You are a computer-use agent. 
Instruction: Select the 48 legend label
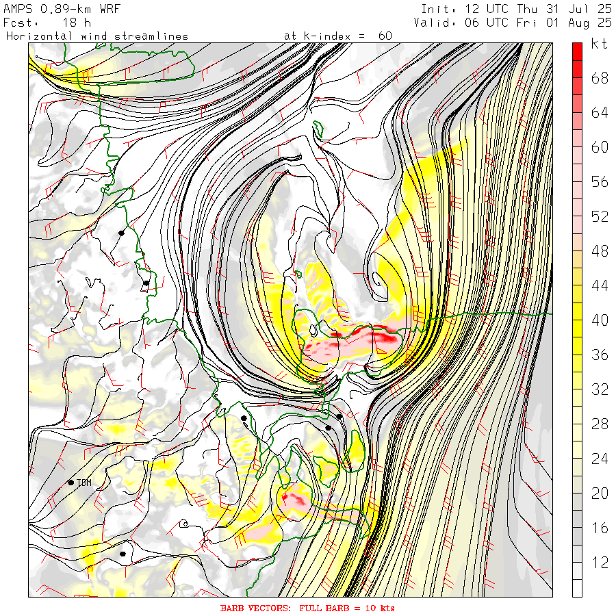(x=600, y=251)
